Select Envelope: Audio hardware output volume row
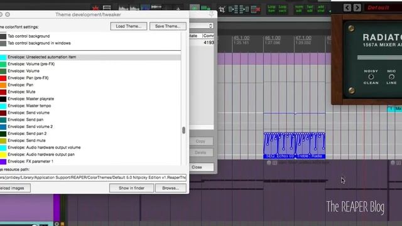Viewport: 402px width, 226px height. click(x=90, y=148)
